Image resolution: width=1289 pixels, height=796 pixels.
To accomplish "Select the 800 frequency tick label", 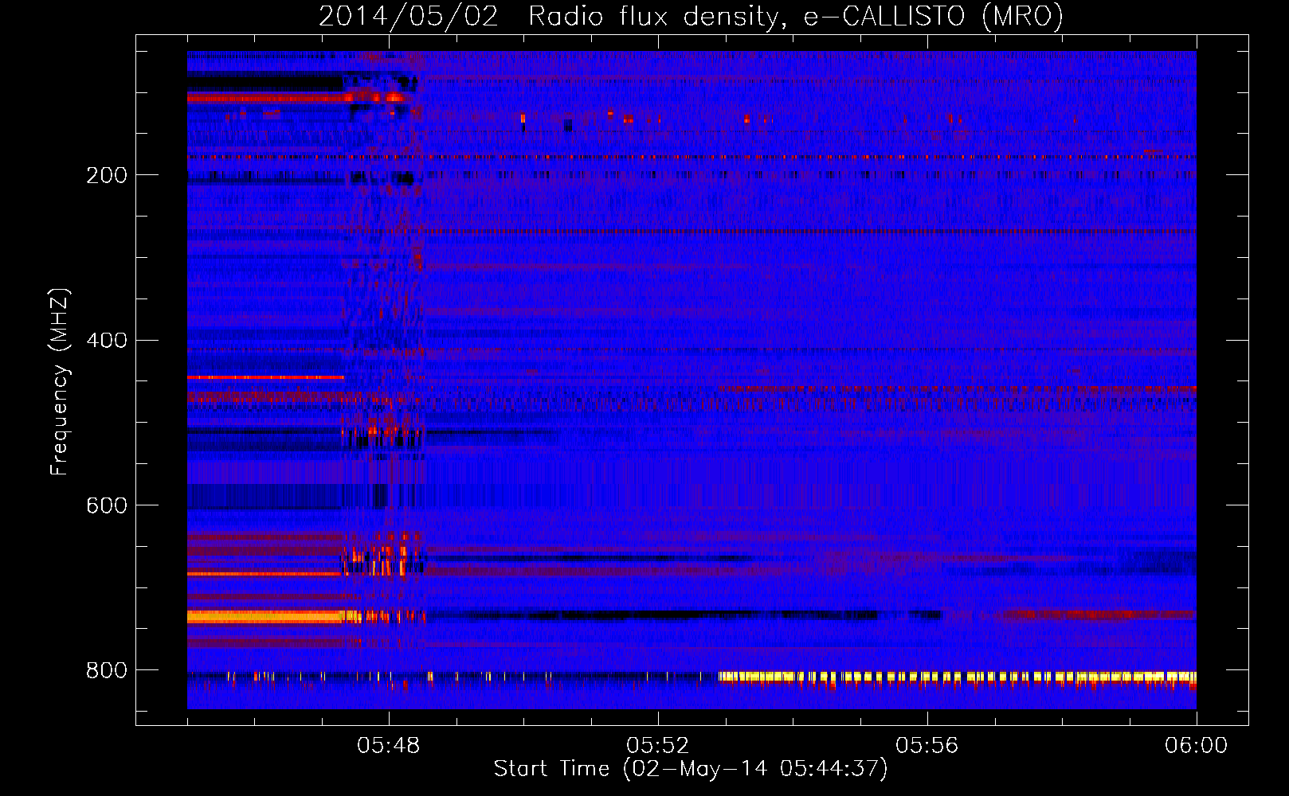I will 107,671.
